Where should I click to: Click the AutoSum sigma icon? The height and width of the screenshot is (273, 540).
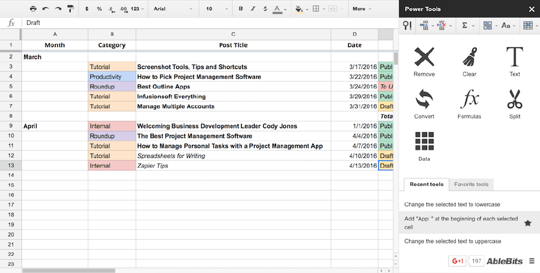pyautogui.click(x=465, y=25)
